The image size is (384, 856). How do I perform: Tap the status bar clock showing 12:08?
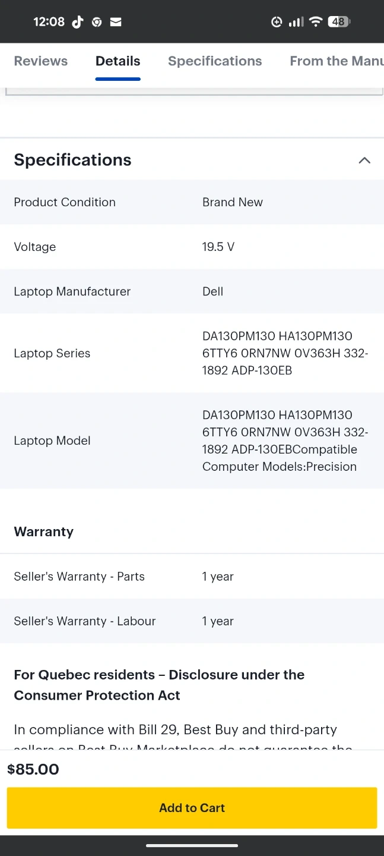(x=49, y=22)
